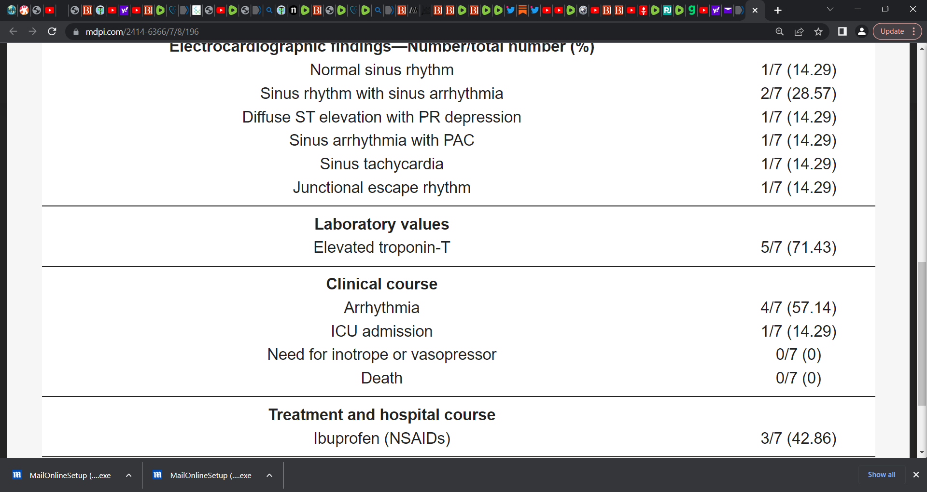This screenshot has height=492, width=927.
Task: Open the tab search chevron
Action: [x=830, y=9]
